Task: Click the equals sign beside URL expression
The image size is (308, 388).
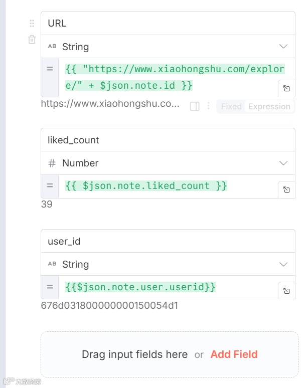Action: click(50, 69)
